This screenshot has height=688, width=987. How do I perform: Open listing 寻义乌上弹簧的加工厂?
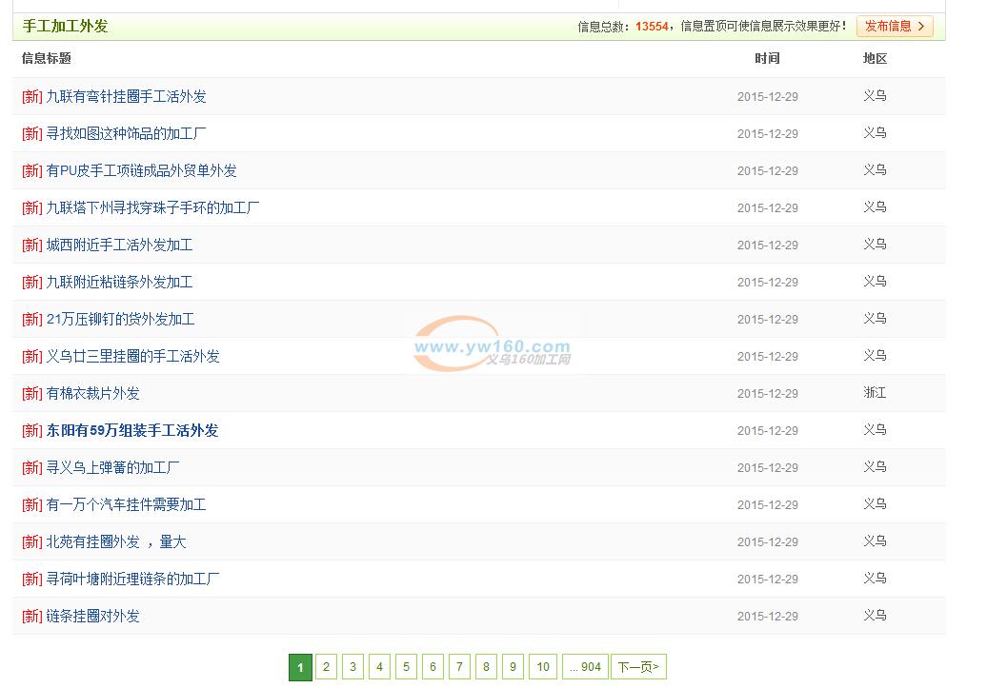coord(112,467)
